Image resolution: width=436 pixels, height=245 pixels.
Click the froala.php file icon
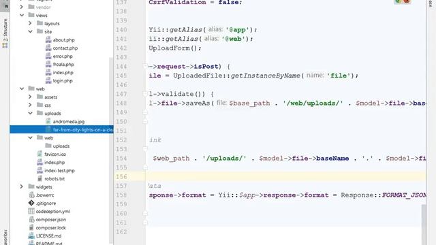pos(48,64)
